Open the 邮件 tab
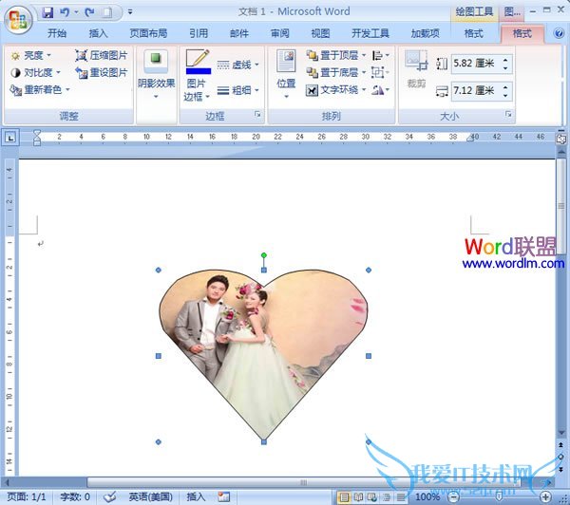This screenshot has height=505, width=570. pyautogui.click(x=239, y=33)
